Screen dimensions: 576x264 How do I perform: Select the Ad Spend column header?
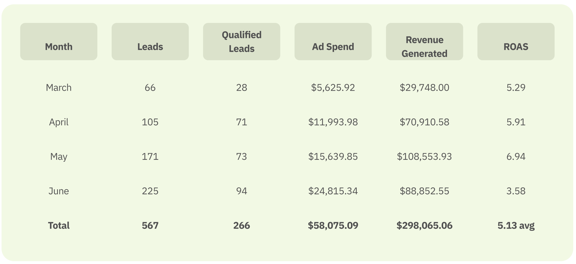333,42
